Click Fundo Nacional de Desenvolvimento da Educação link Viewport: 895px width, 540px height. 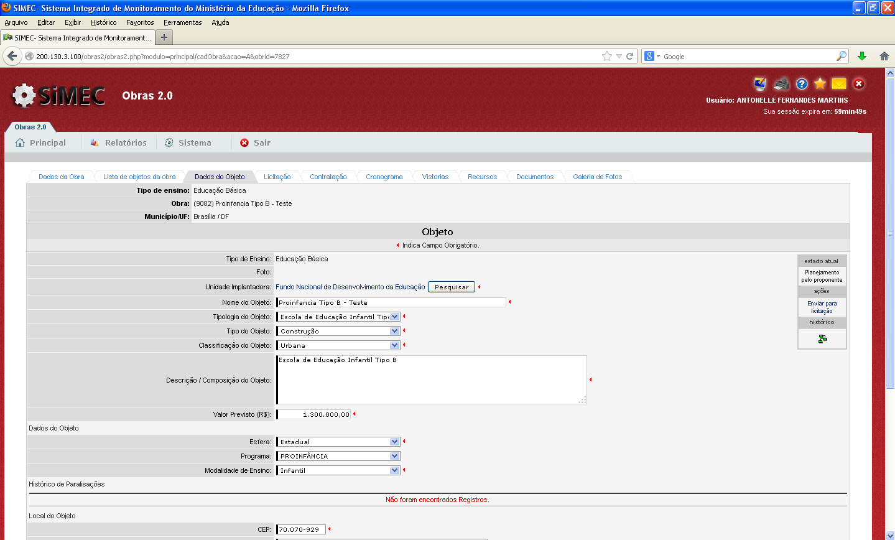pyautogui.click(x=350, y=287)
